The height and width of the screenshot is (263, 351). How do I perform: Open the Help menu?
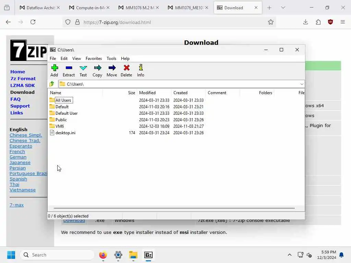coord(125,58)
